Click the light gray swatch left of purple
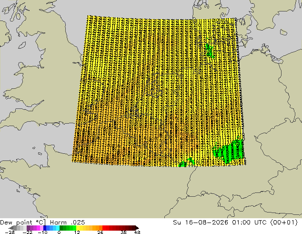 coord(25,228)
